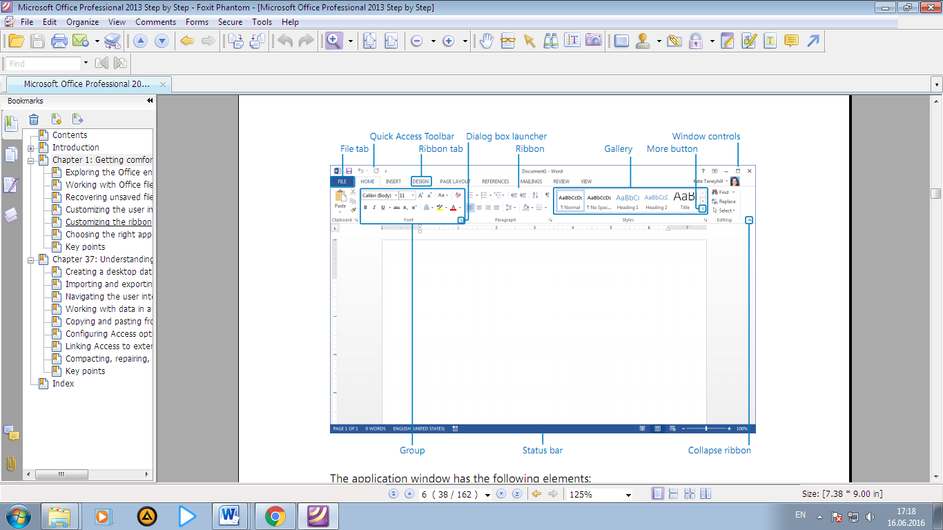Select the Zoom In magnifier tool

tap(334, 41)
